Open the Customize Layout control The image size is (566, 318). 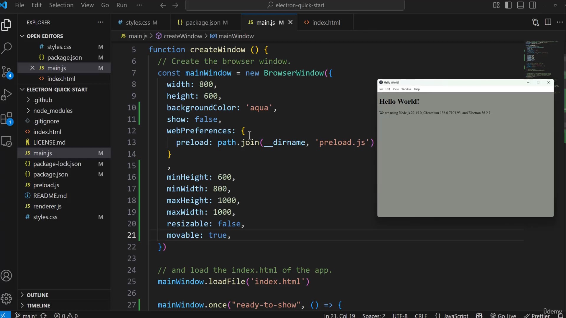click(496, 5)
